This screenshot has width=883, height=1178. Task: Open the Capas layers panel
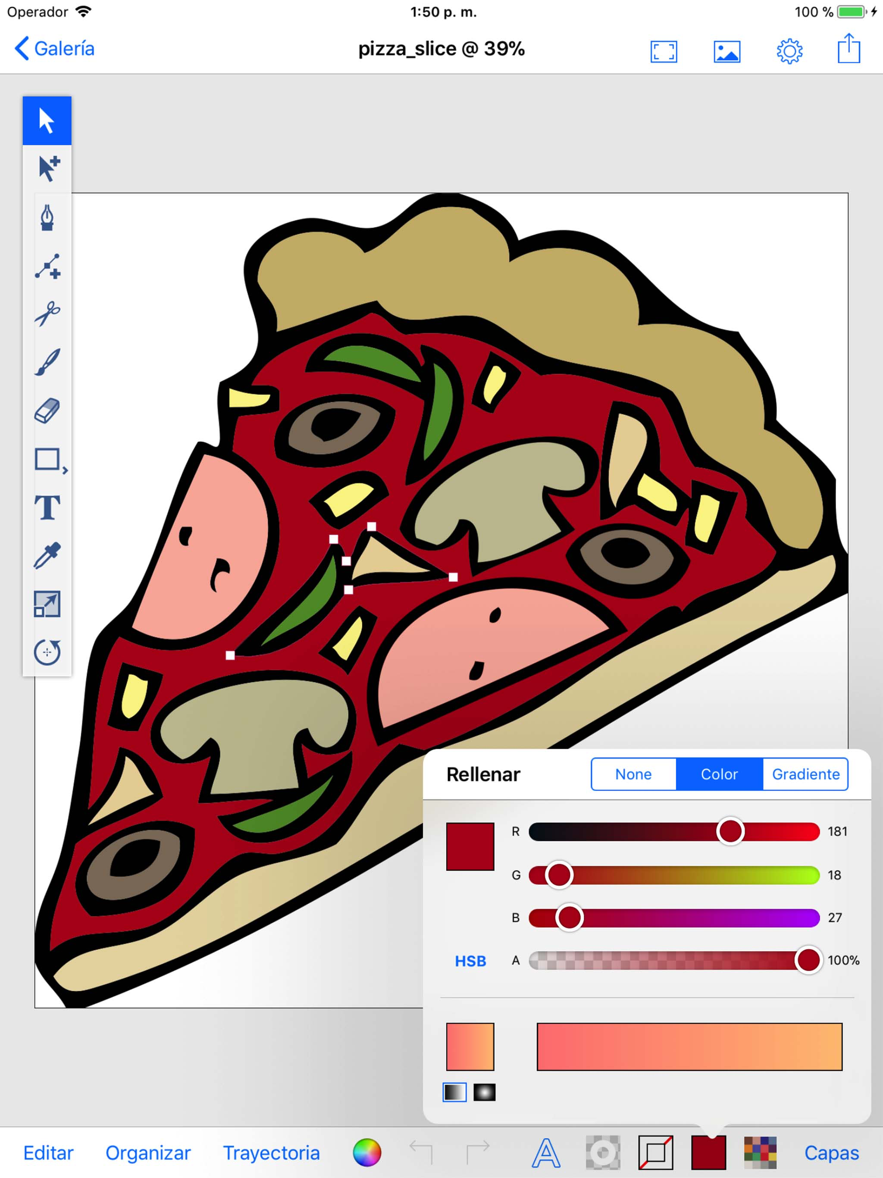pos(831,1153)
